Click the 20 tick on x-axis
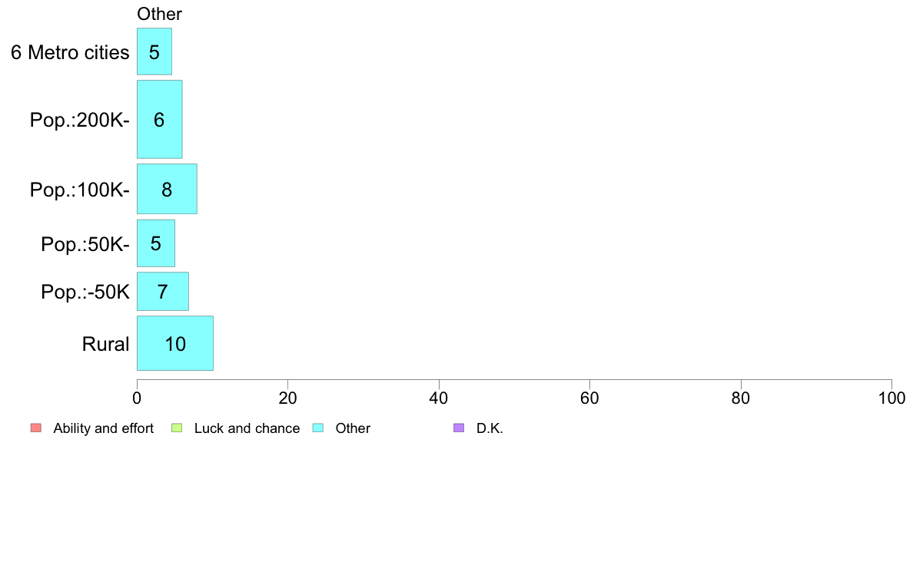Viewport: 913px width, 565px height. point(287,398)
